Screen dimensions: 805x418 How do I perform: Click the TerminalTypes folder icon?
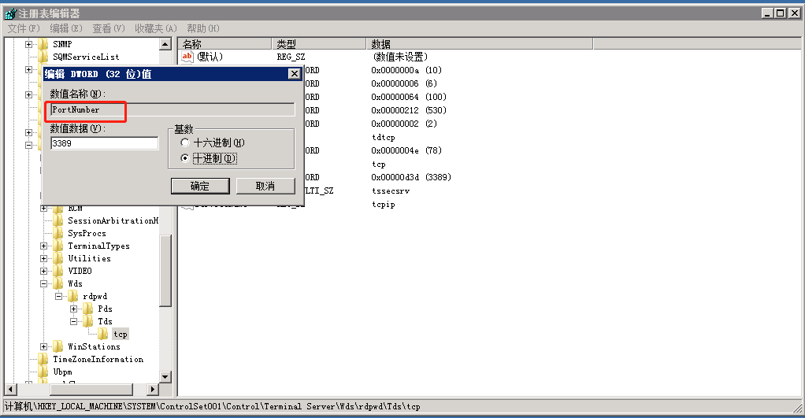(58, 246)
